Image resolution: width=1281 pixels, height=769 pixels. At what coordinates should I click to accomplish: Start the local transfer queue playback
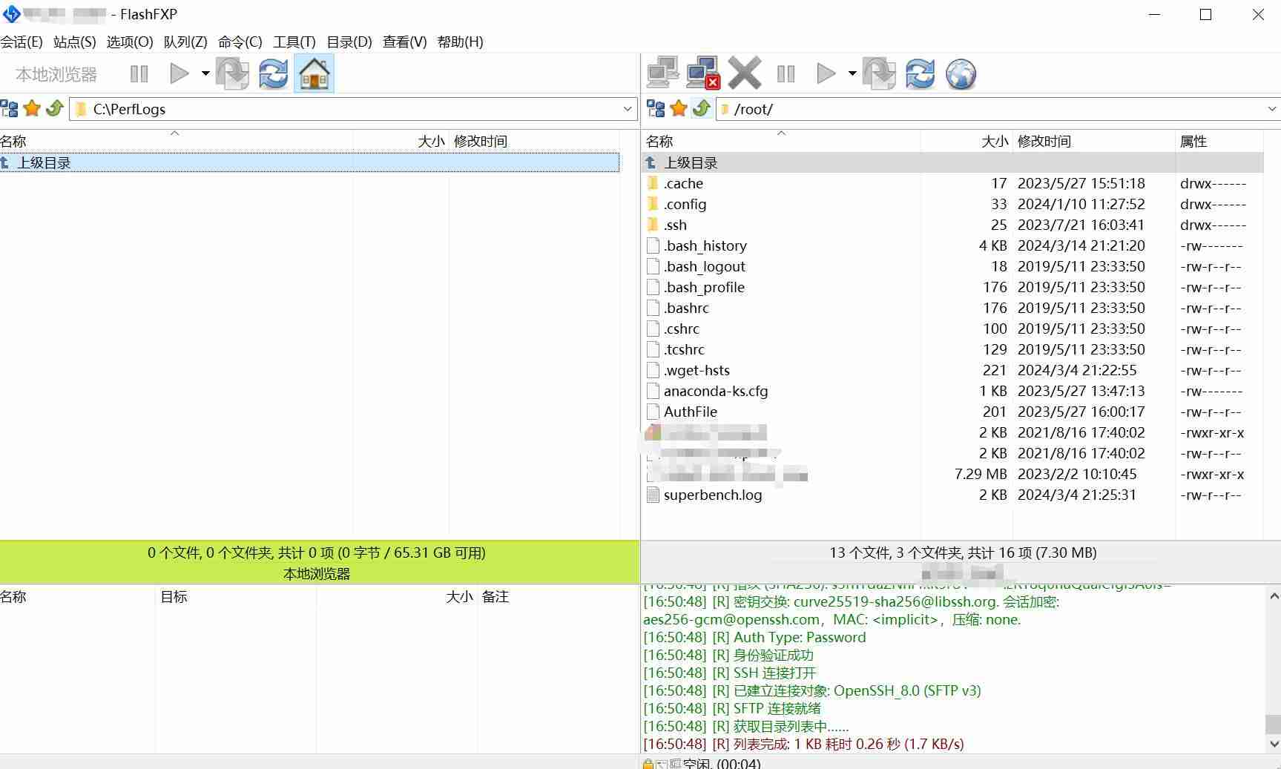tap(178, 73)
